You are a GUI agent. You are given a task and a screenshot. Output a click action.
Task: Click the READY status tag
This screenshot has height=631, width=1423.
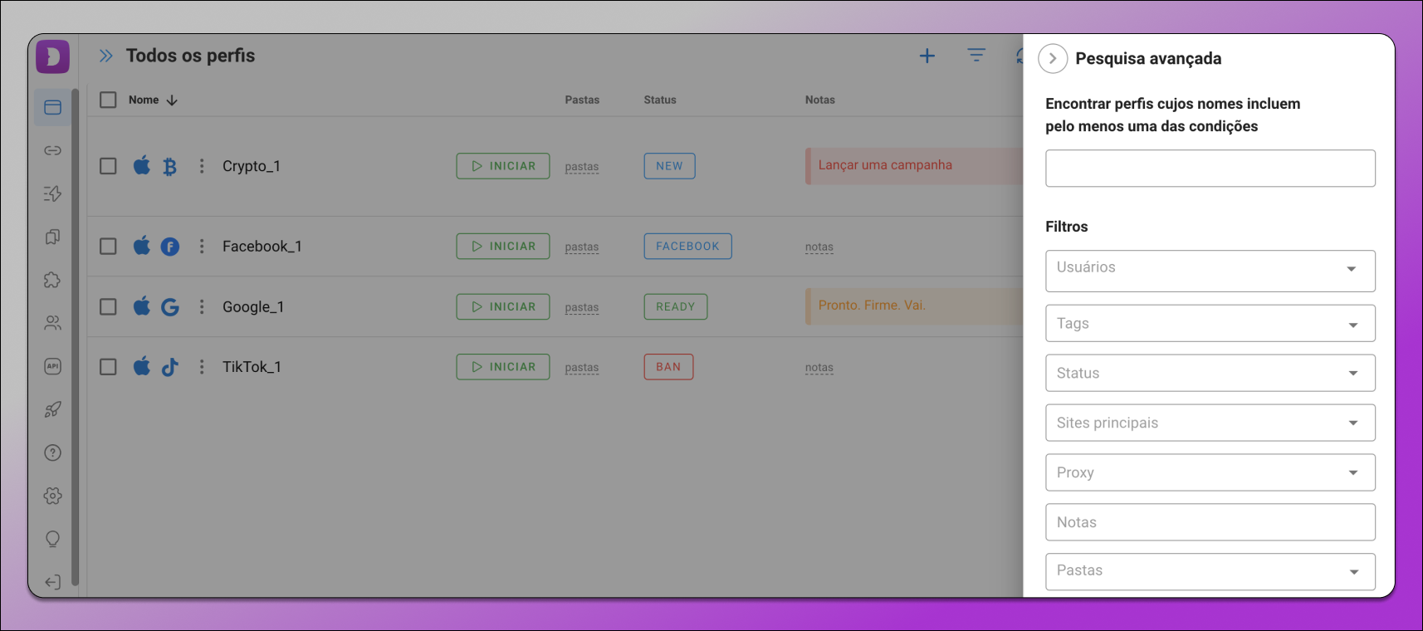(x=676, y=306)
